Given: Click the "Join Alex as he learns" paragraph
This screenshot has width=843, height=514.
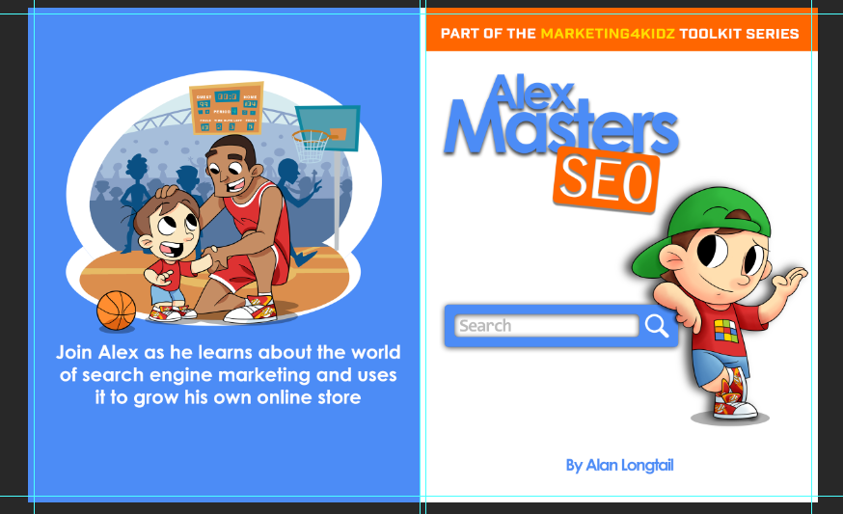Looking at the screenshot, I should tap(228, 375).
